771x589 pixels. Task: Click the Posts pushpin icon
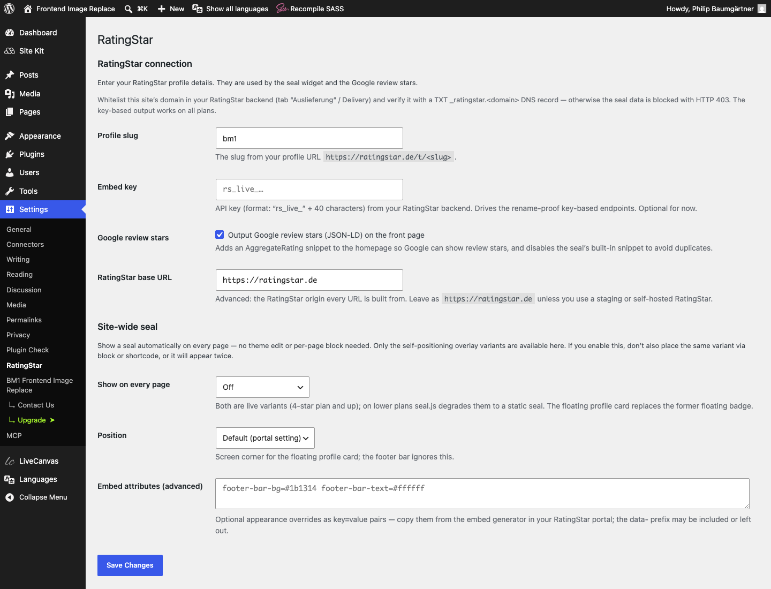point(10,75)
